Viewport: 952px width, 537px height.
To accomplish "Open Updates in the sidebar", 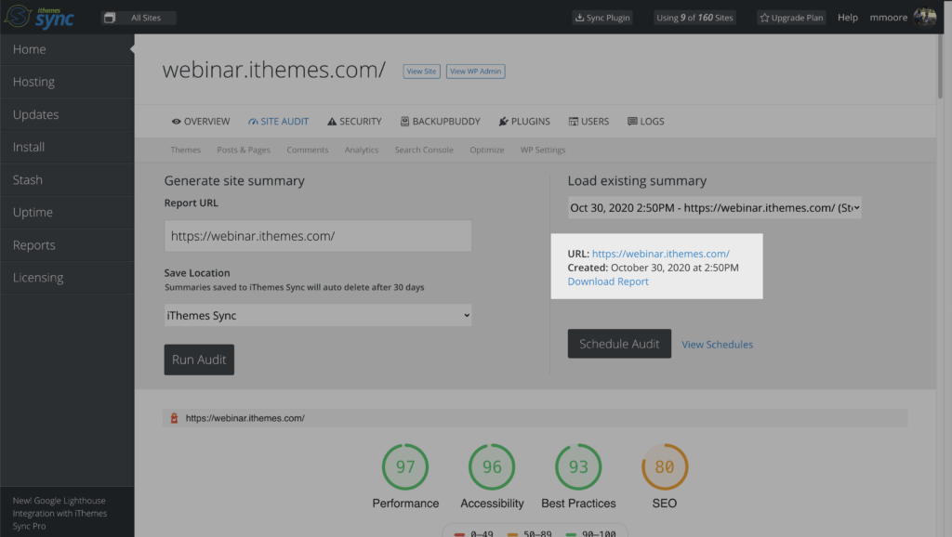I will tap(67, 114).
